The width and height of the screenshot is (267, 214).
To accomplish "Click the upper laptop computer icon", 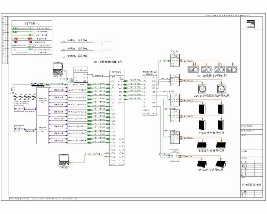I will point(58,68).
